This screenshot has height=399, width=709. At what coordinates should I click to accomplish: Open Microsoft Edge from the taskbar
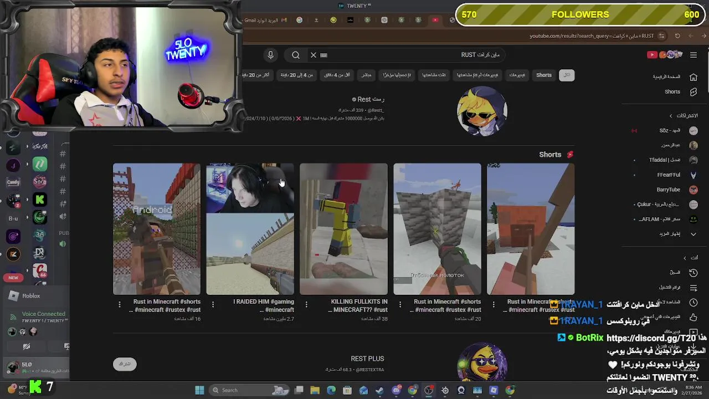(x=331, y=390)
